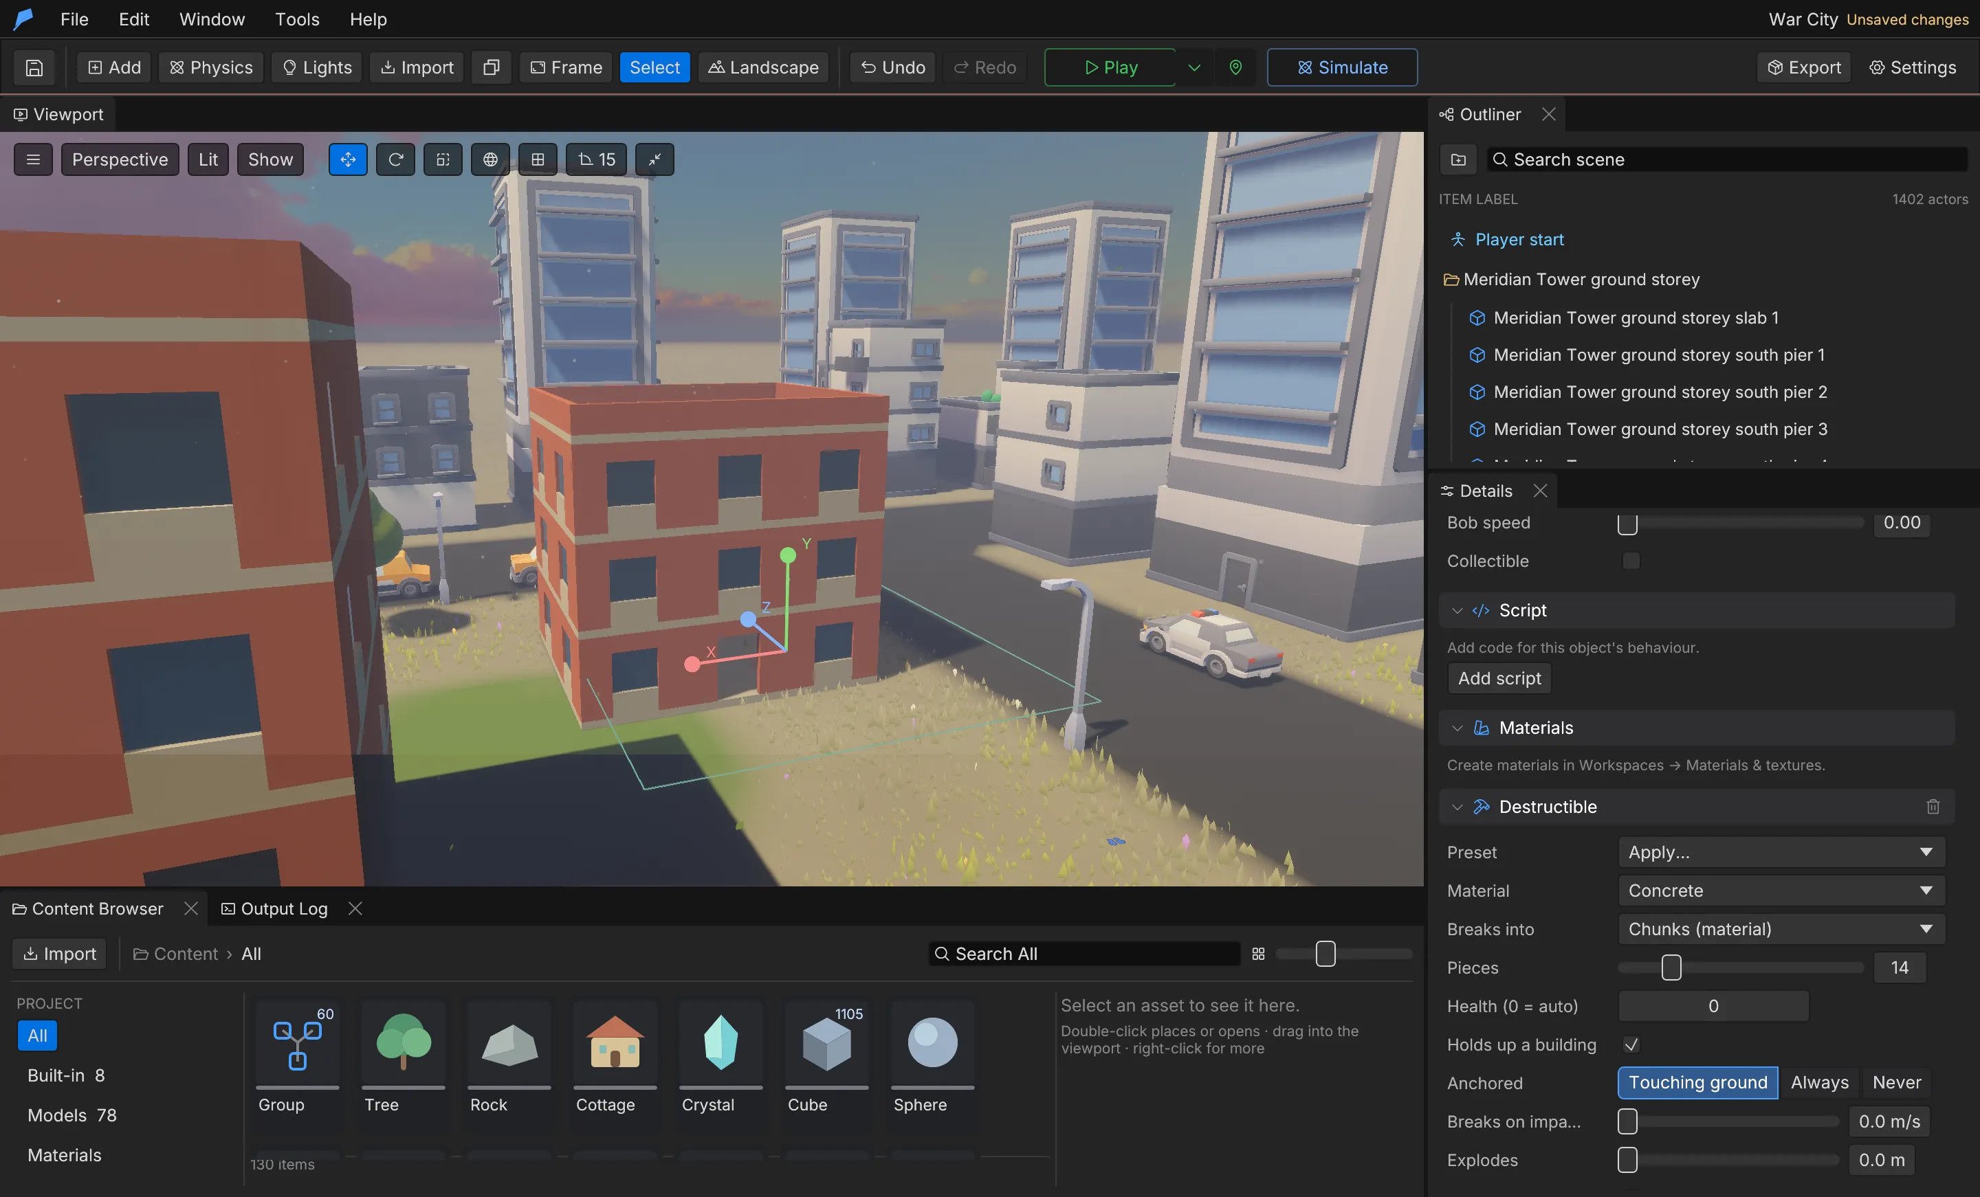Open the Tools menu
The image size is (1980, 1197).
[297, 19]
